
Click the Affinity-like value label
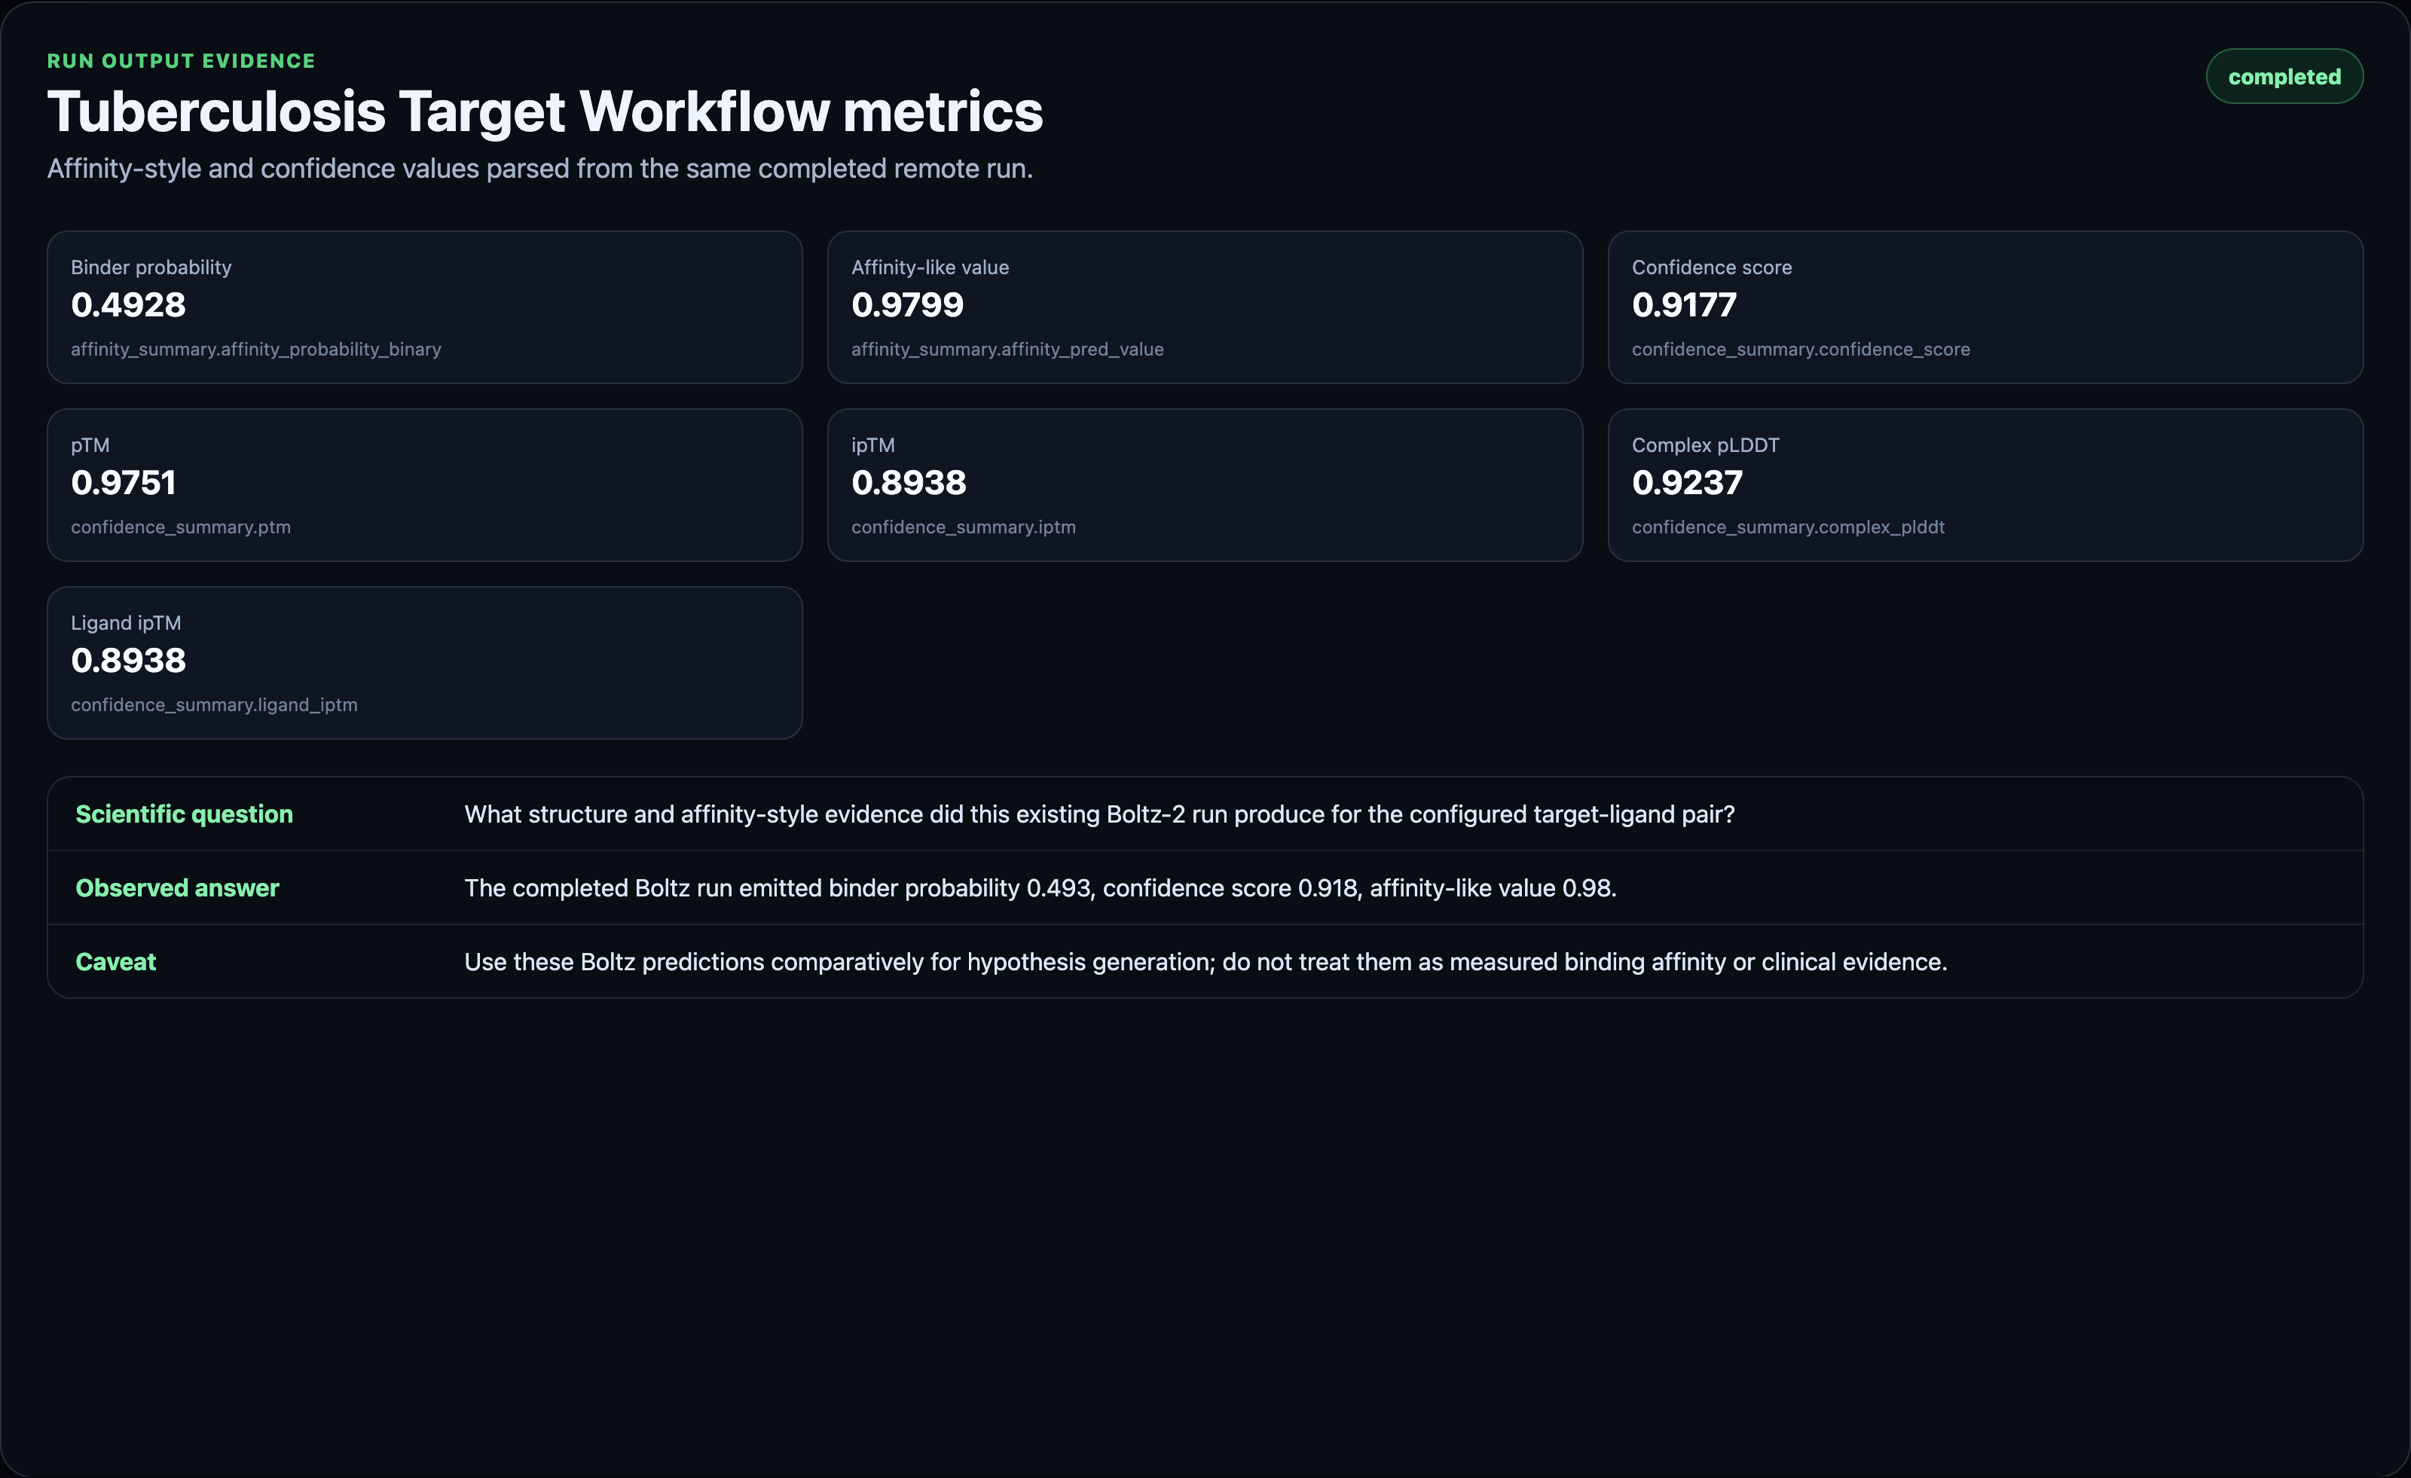coord(930,267)
